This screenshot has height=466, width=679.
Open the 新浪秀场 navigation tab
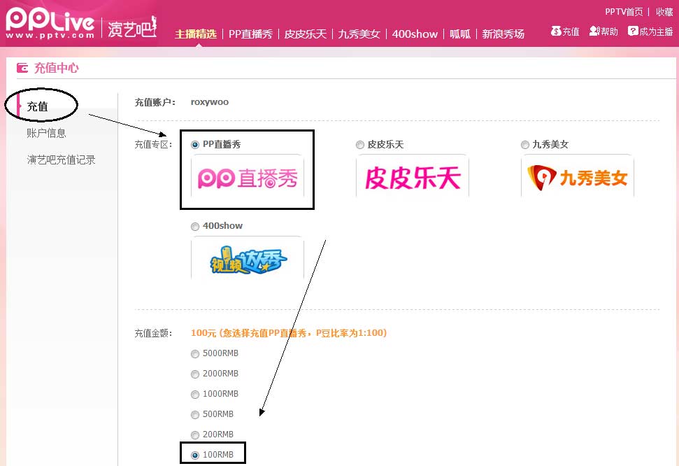pos(503,34)
